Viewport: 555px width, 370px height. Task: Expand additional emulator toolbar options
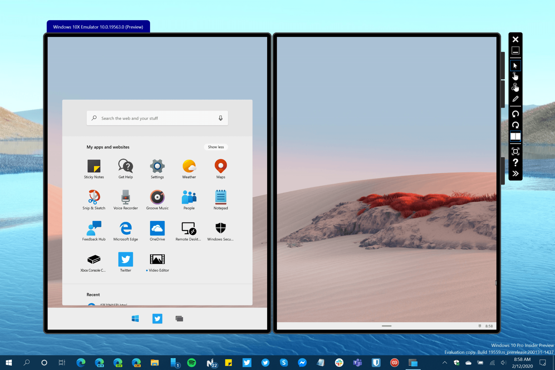(515, 173)
